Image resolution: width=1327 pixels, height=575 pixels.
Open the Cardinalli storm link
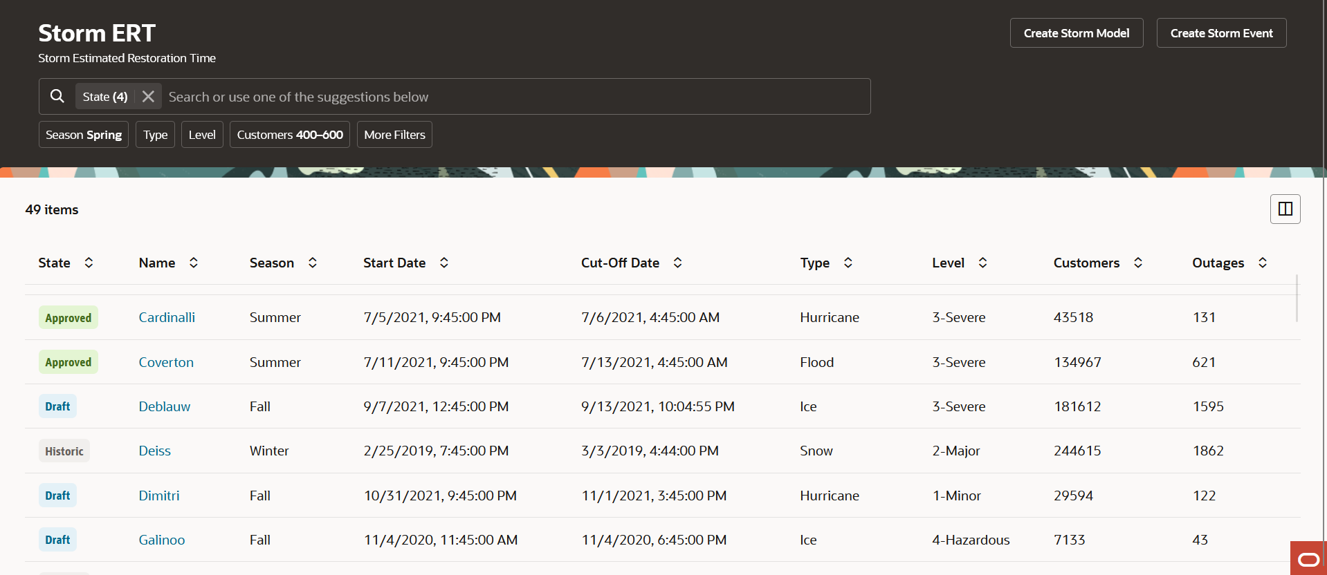(167, 317)
